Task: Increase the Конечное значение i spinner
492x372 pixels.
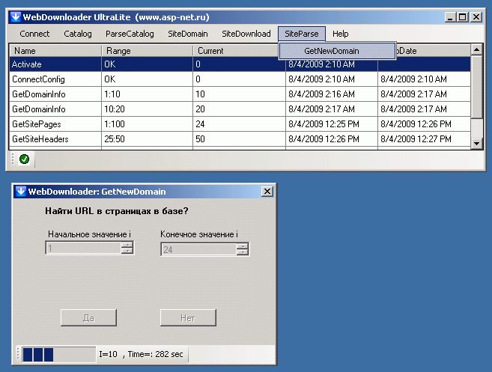Action: pyautogui.click(x=242, y=246)
